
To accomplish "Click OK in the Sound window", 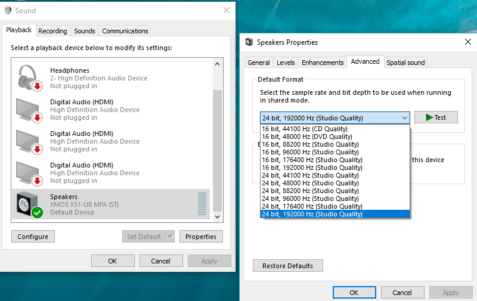I will (x=113, y=261).
